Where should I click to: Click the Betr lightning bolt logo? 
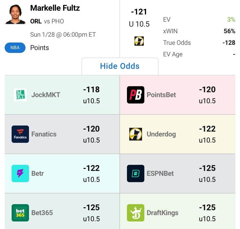coord(20,173)
